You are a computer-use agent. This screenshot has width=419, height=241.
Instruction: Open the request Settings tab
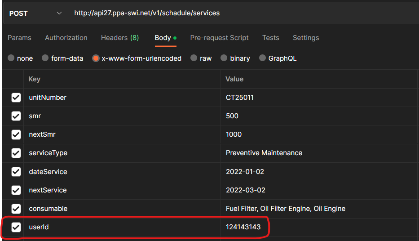(305, 38)
